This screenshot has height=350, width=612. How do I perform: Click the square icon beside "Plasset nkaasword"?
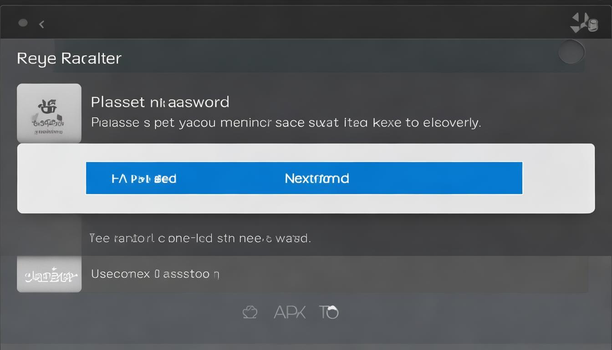click(x=49, y=113)
